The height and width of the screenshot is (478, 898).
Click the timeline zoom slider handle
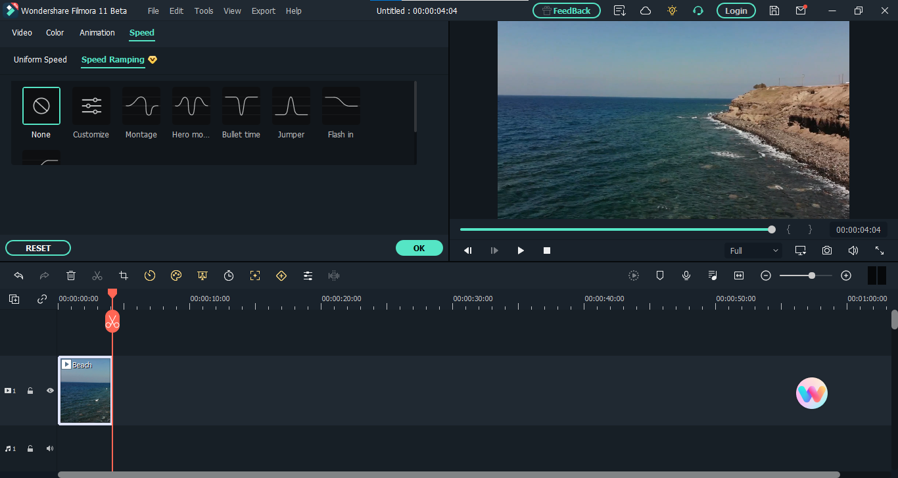click(x=812, y=276)
